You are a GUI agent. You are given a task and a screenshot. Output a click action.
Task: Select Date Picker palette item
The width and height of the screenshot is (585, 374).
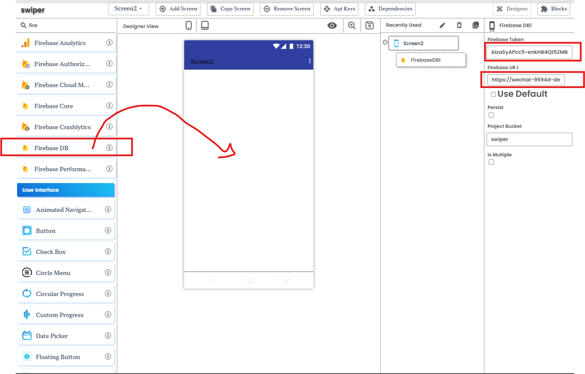click(66, 336)
